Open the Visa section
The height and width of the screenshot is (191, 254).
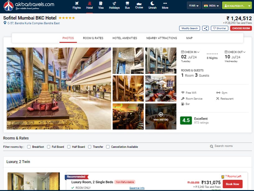click(x=101, y=5)
